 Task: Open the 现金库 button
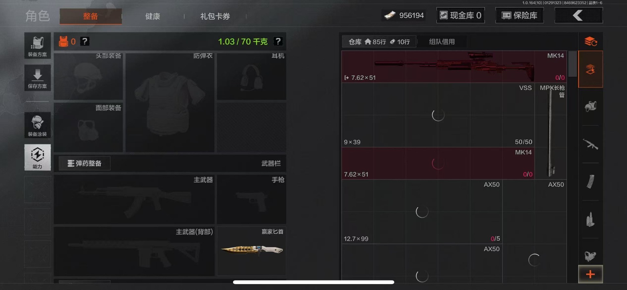point(461,15)
